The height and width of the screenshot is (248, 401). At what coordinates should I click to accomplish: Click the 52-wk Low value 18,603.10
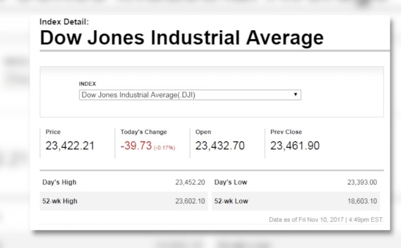click(x=362, y=201)
